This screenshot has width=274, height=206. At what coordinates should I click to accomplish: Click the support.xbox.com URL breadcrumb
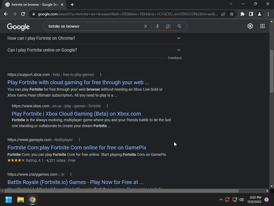[x=51, y=75]
